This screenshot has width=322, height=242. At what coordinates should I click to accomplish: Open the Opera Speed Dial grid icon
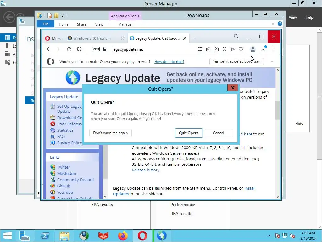(x=79, y=49)
